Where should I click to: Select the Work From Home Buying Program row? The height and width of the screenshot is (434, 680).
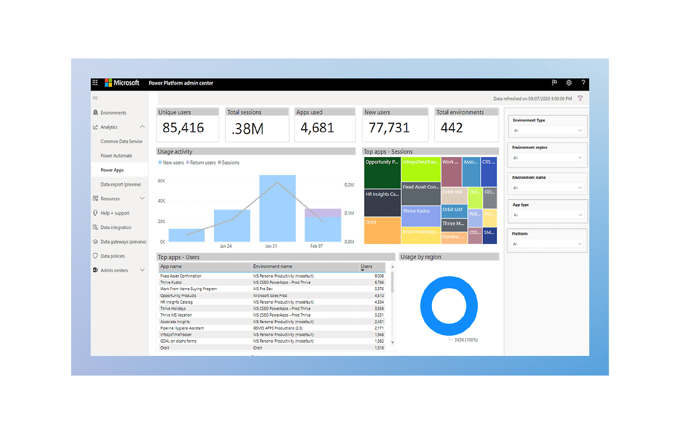click(x=272, y=289)
